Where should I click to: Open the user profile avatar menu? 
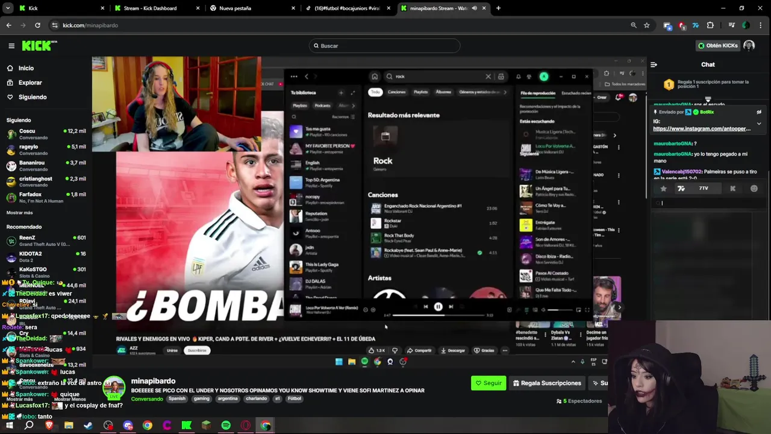point(749,46)
